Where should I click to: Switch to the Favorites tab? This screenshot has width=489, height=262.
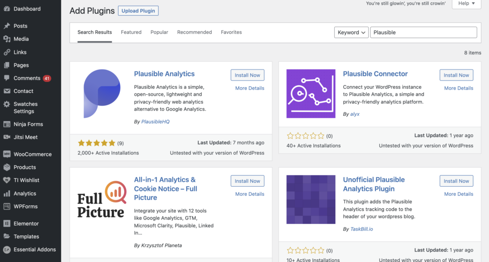pos(231,32)
